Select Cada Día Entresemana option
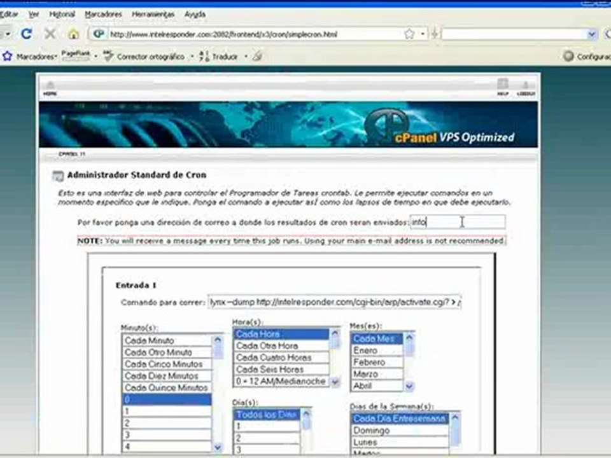 400,419
